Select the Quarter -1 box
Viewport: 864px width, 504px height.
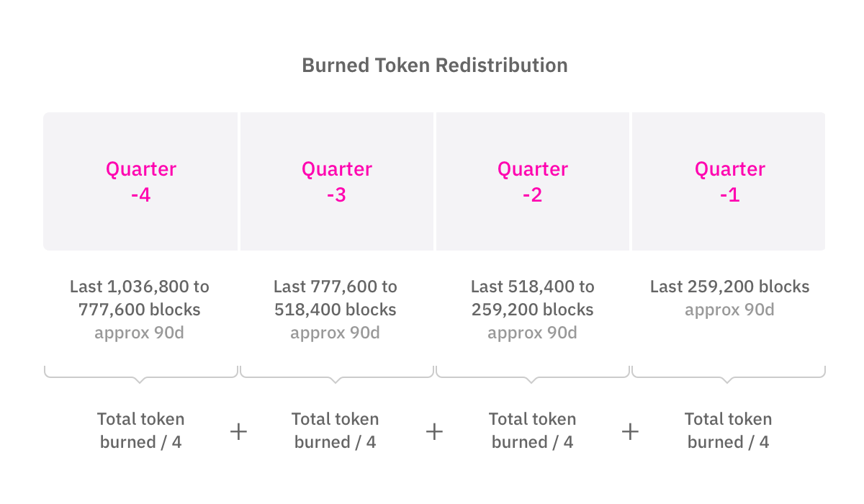click(729, 181)
